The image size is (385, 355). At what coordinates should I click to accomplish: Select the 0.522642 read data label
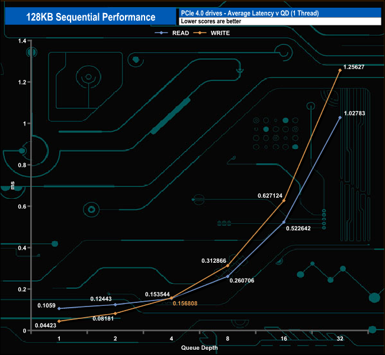(x=299, y=228)
